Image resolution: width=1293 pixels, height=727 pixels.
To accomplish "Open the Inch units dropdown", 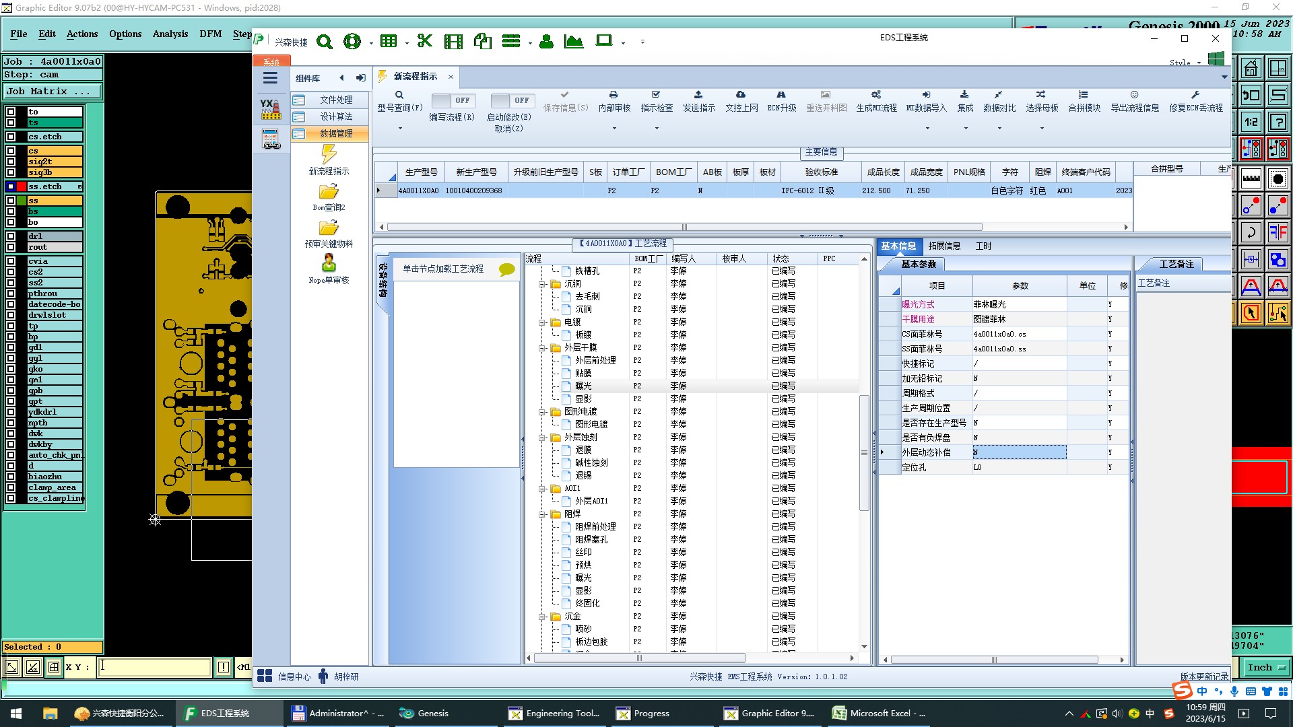I will click(1266, 668).
